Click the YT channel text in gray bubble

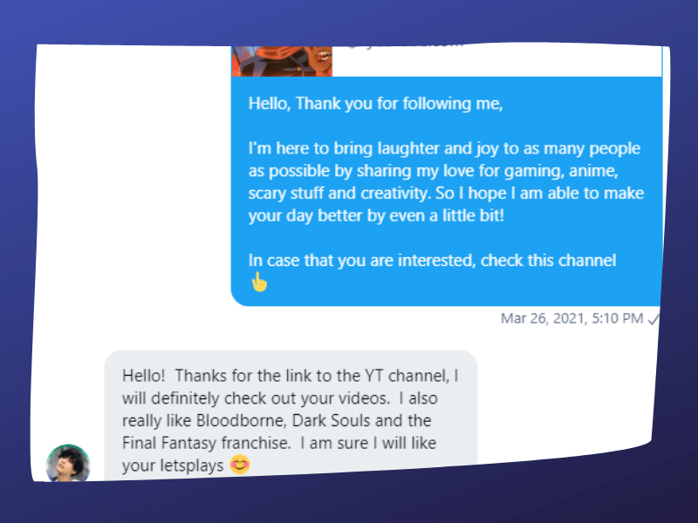pos(407,376)
